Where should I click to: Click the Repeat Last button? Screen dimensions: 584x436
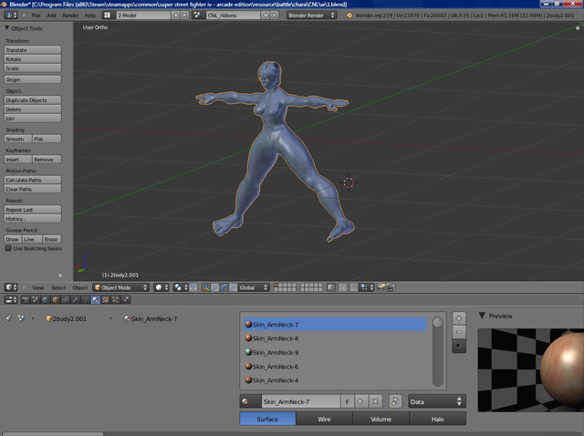(33, 210)
